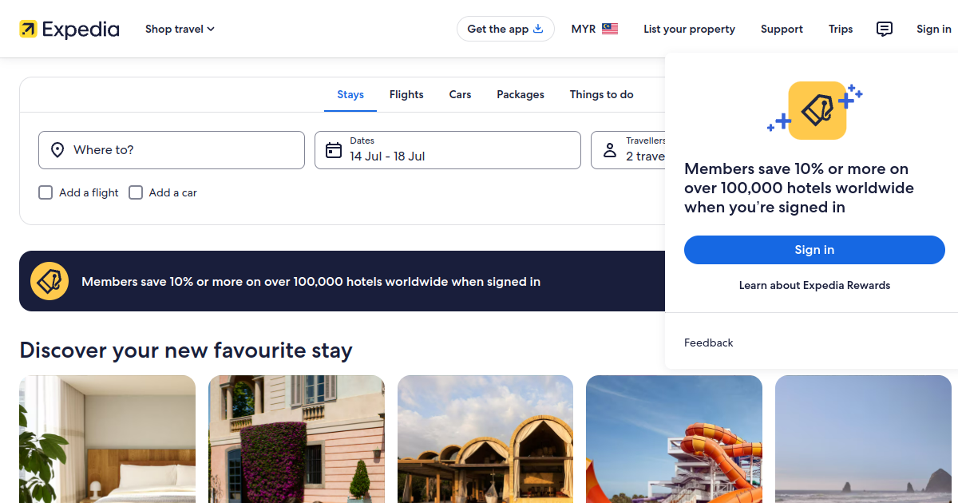
Task: Enable the Add a flight checkbox
Action: pyautogui.click(x=46, y=192)
